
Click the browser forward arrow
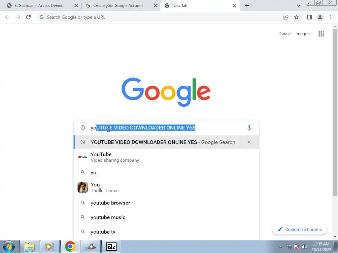tap(18, 17)
